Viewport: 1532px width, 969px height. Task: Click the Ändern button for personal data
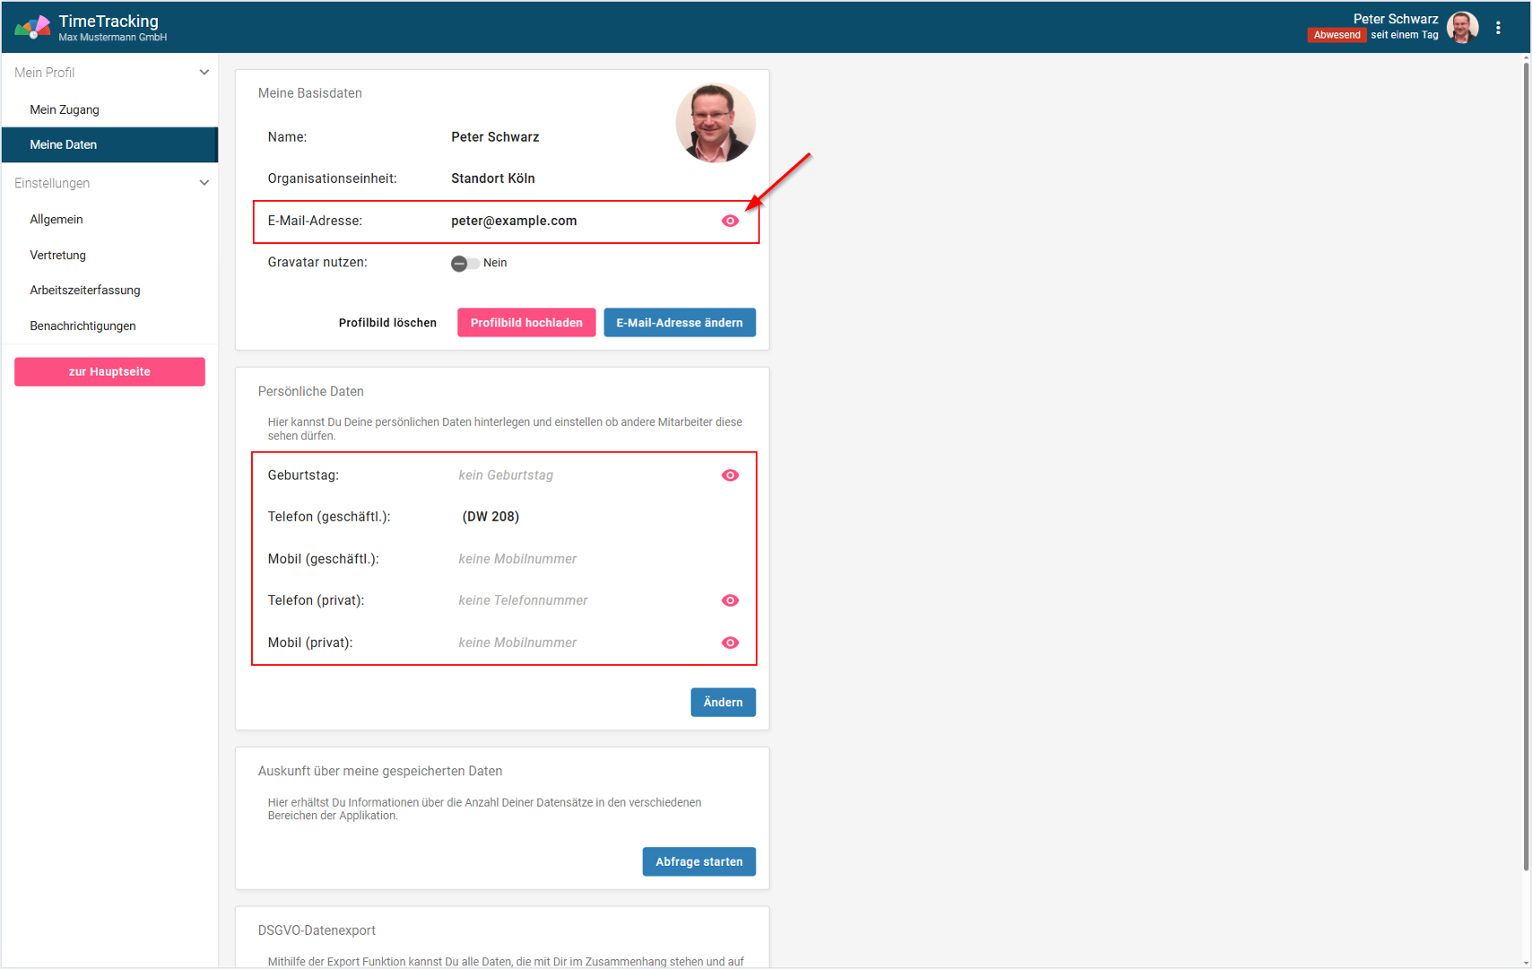722,703
